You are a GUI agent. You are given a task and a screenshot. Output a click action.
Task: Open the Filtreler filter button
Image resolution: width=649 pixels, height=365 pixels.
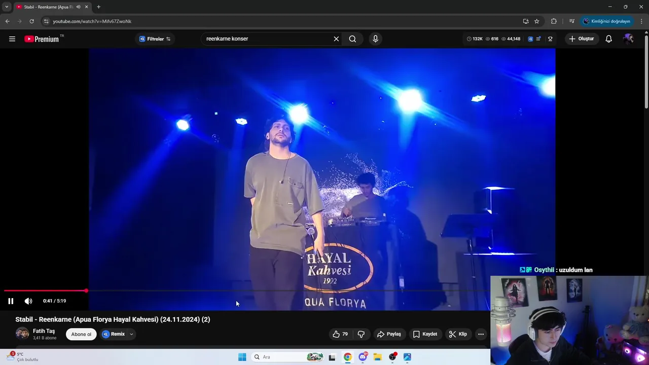click(155, 39)
